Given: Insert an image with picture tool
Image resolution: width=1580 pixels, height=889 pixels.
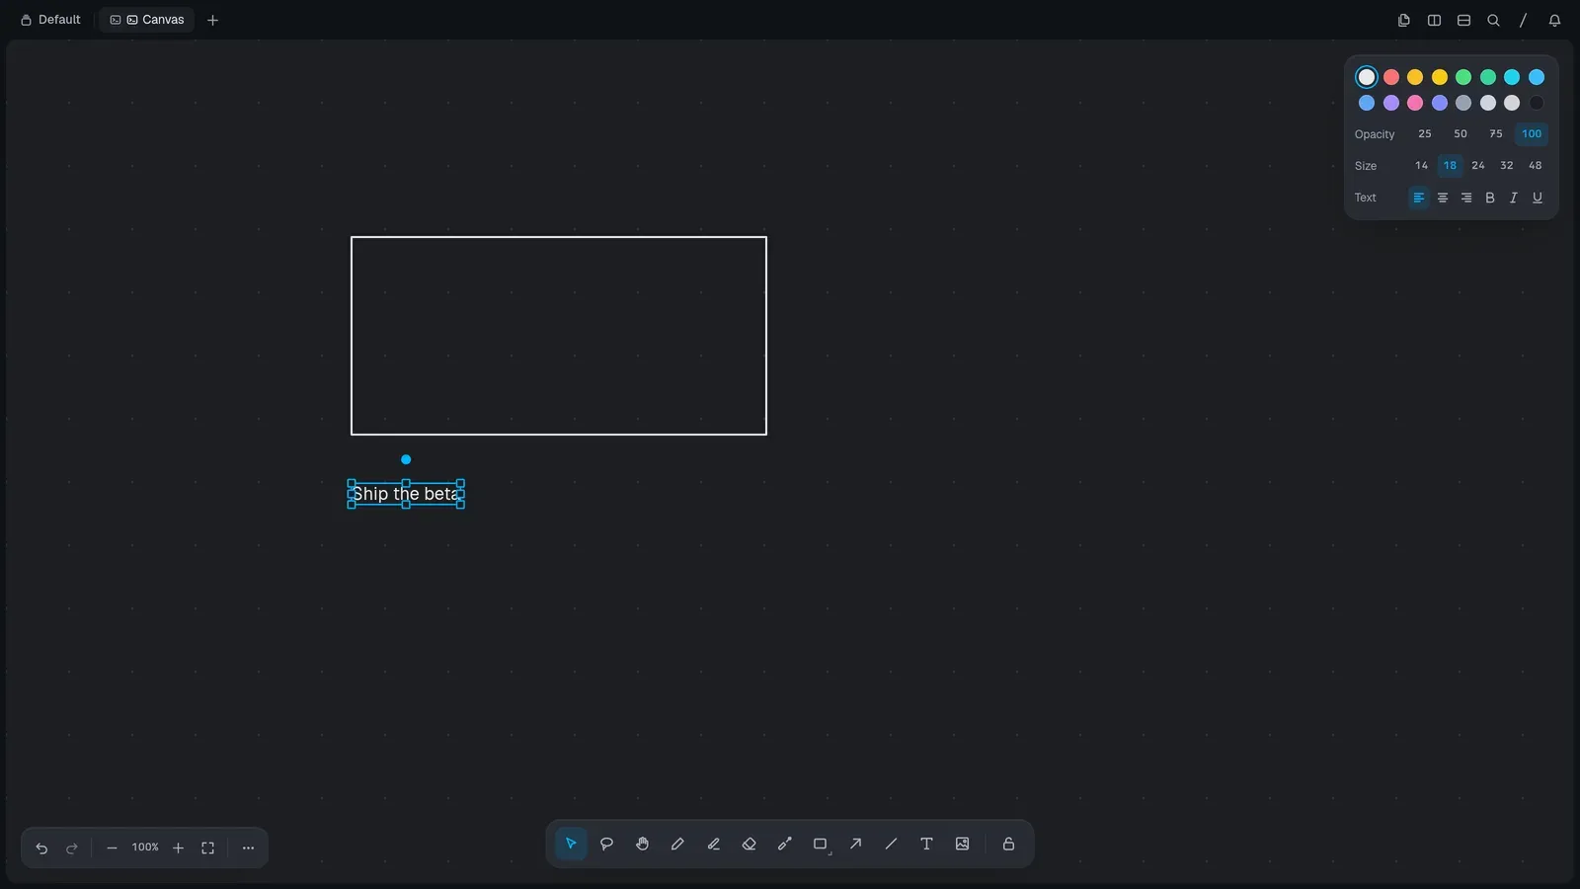Looking at the screenshot, I should pos(962,844).
